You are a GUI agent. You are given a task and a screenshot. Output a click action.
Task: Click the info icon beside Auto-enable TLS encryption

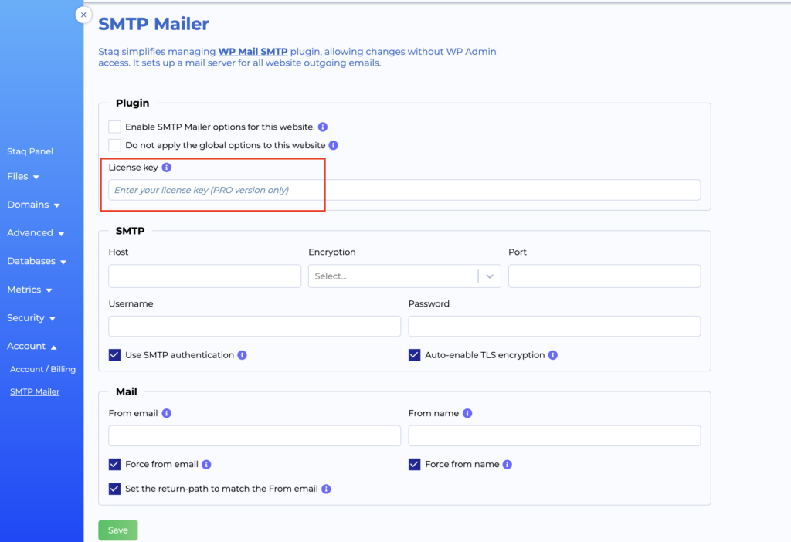pyautogui.click(x=552, y=354)
